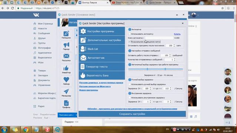Image resolution: width=237 pixels, height=133 pixels.
Task: Click the Сохранить настройки button
Action: click(132, 114)
